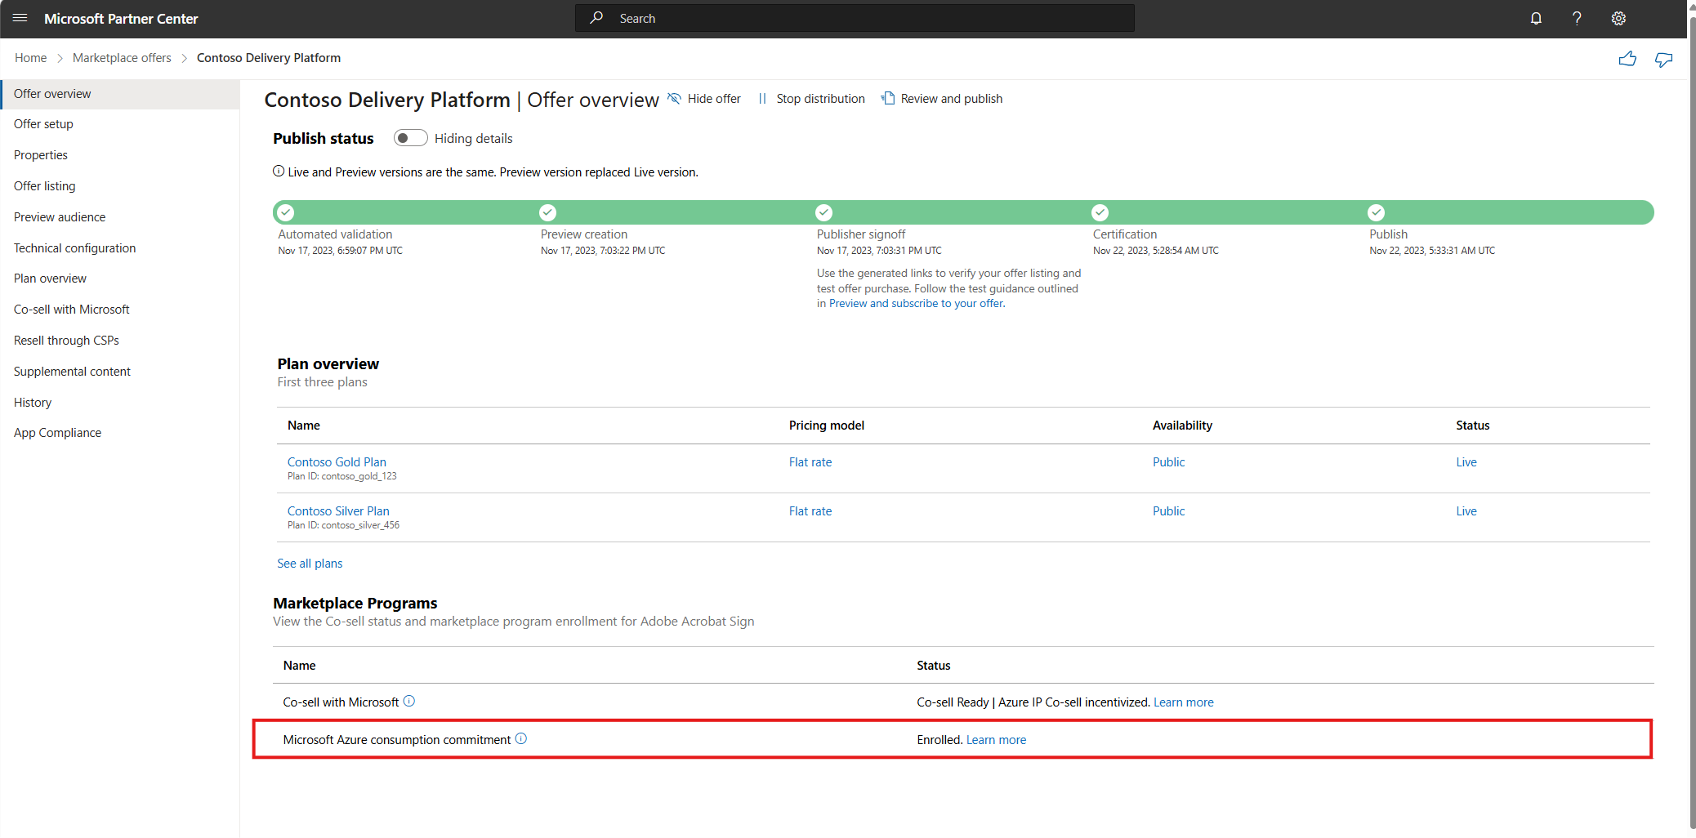
Task: Click the Automated validation check mark
Action: (285, 212)
